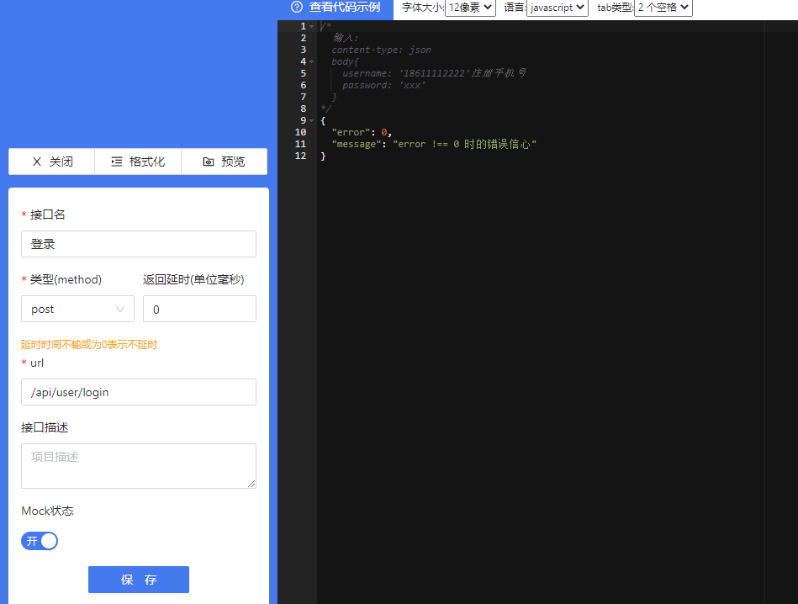Focus the url input /api/user/login
Image resolution: width=798 pixels, height=604 pixels.
point(139,392)
